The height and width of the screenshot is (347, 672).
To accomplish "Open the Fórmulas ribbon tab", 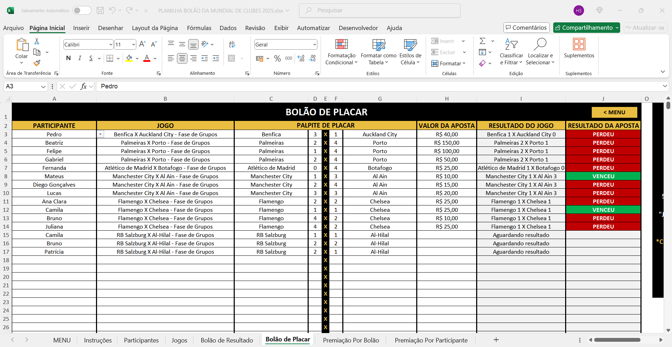I will [x=199, y=28].
